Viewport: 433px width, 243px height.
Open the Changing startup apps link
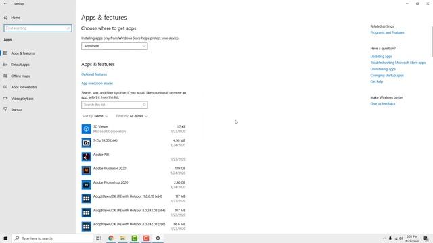[387, 75]
